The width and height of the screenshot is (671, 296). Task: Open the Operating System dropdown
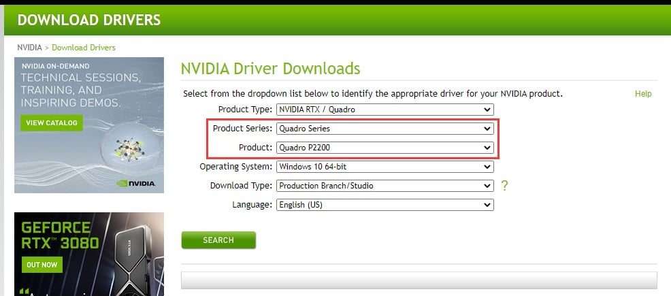[384, 167]
